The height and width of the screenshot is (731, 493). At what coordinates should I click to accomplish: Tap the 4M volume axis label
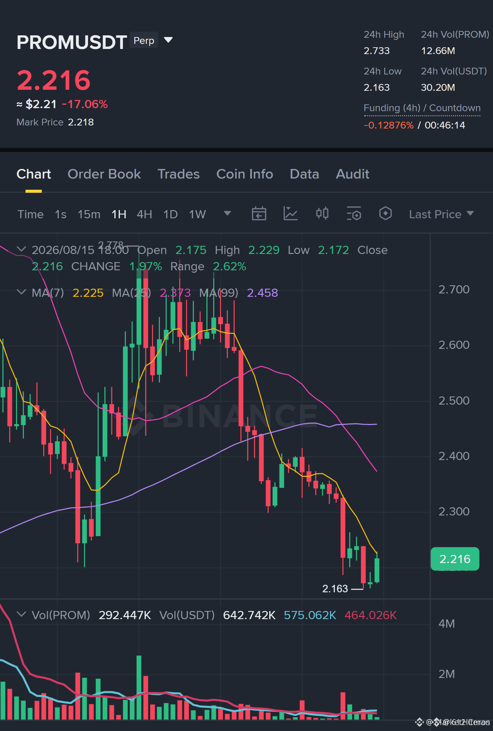[x=446, y=624]
